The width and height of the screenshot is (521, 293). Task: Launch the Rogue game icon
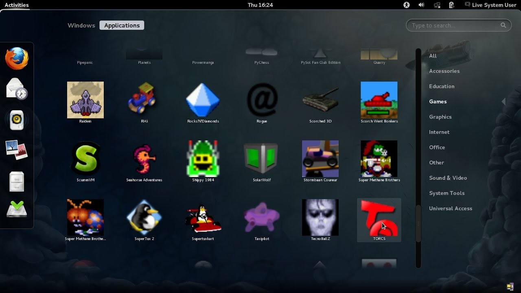[262, 100]
